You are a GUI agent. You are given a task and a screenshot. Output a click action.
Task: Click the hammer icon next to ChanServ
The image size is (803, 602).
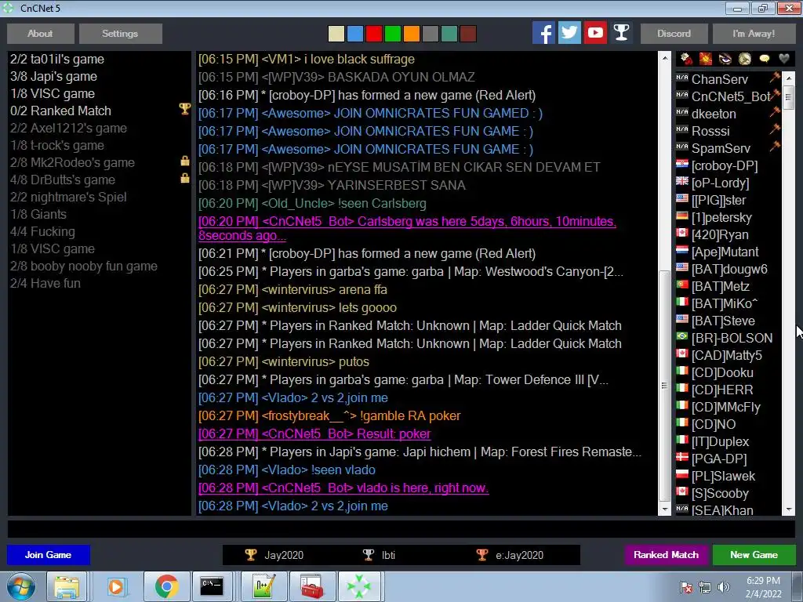point(774,78)
